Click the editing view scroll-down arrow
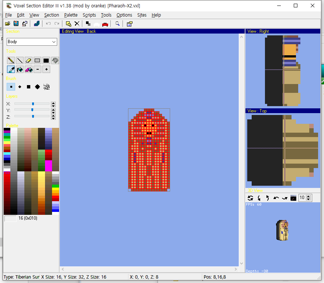Screen dimensions: 324x283 tap(241, 263)
